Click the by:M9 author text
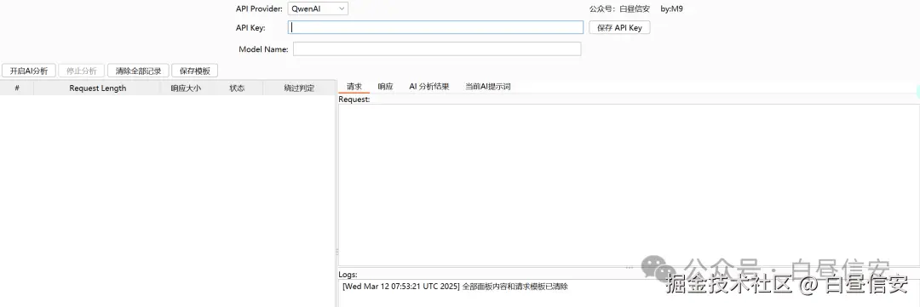This screenshot has width=920, height=307. (672, 9)
